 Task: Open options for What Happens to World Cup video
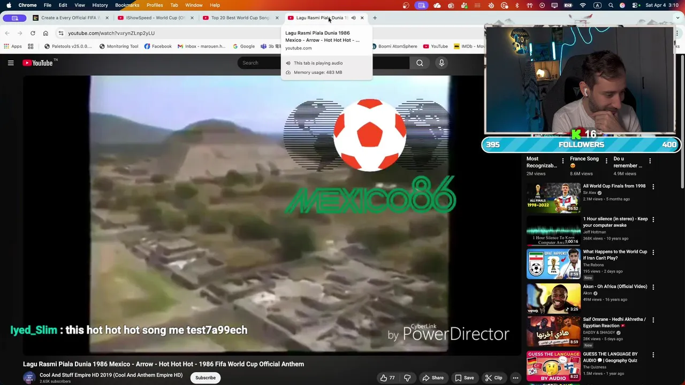[653, 252]
